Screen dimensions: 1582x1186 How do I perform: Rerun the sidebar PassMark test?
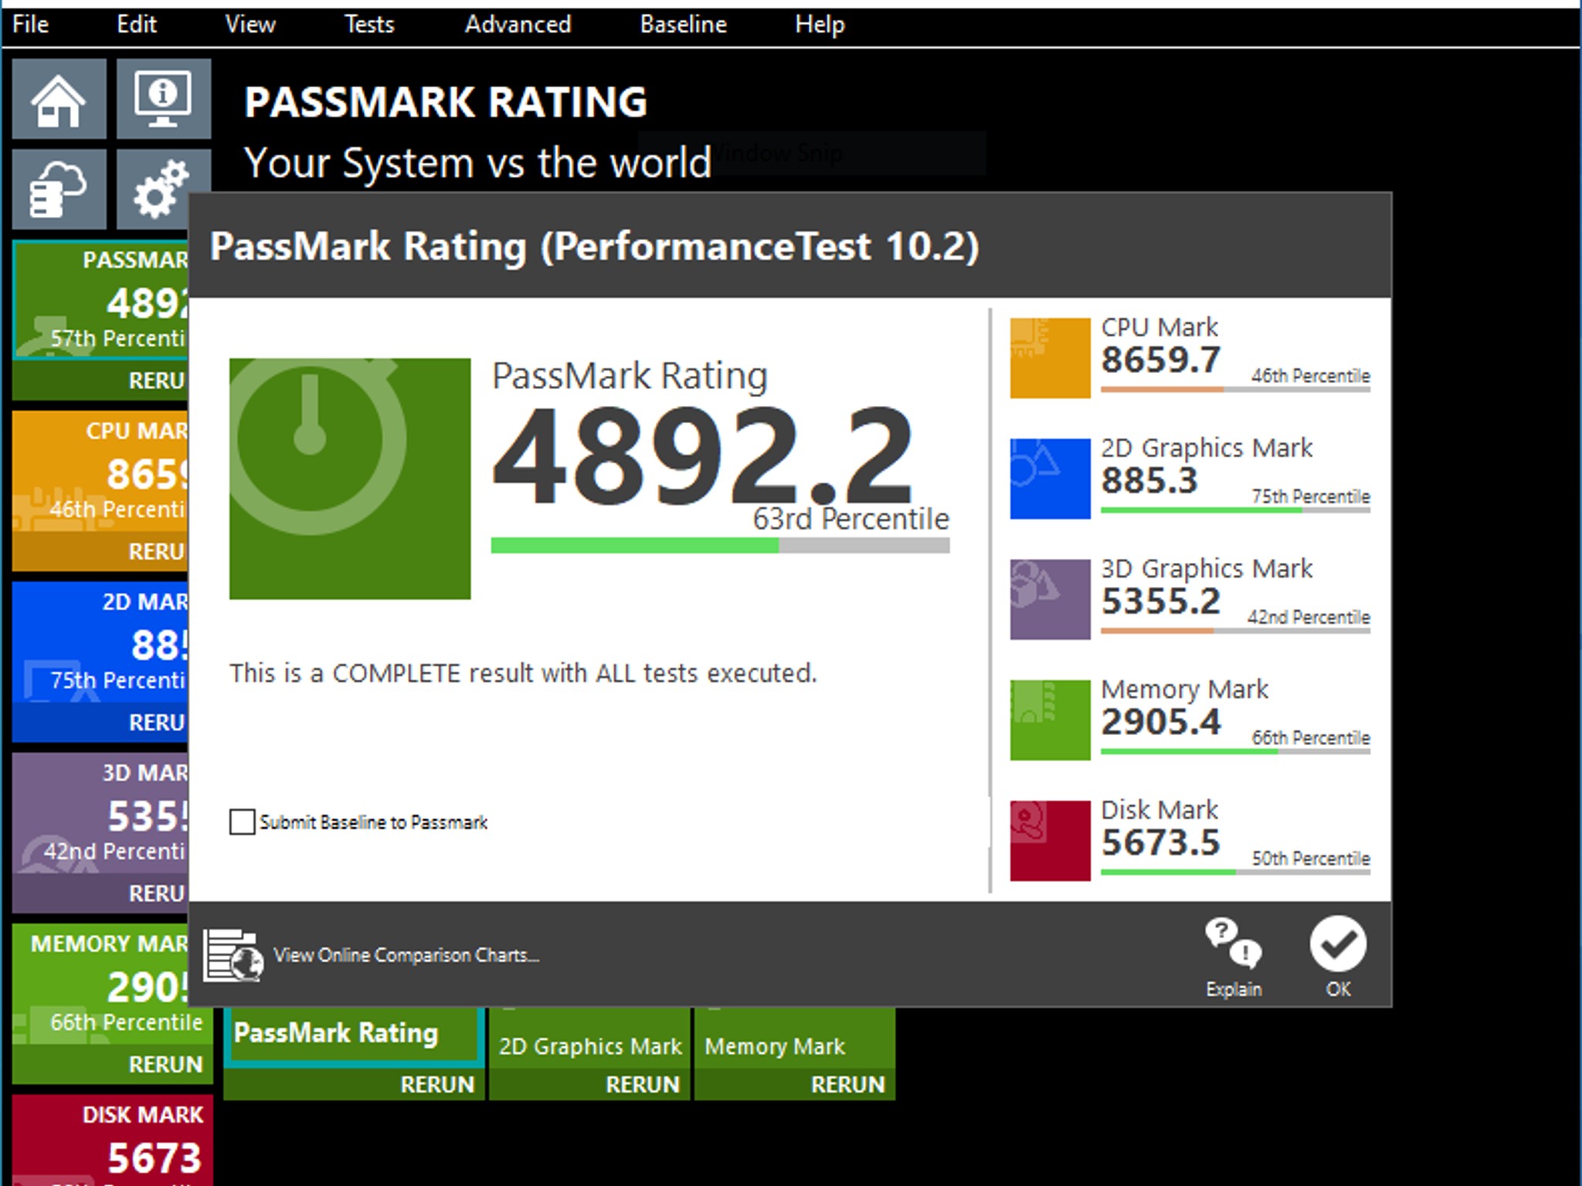tap(158, 380)
